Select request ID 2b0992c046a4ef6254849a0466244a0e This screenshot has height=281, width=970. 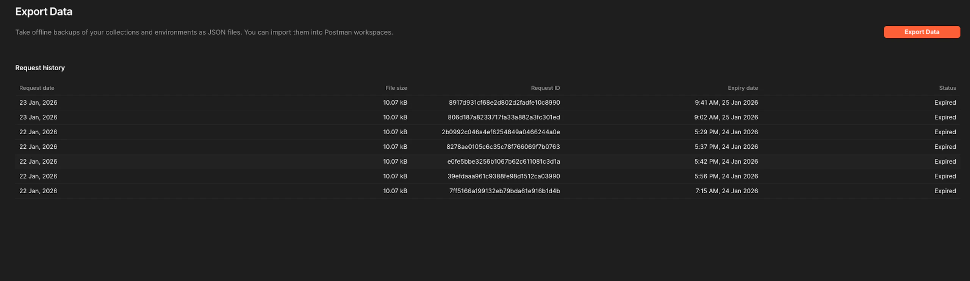point(501,132)
